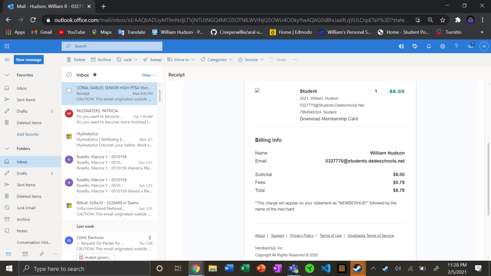Open the Settings gear icon
The width and height of the screenshot is (491, 276).
pos(442,46)
